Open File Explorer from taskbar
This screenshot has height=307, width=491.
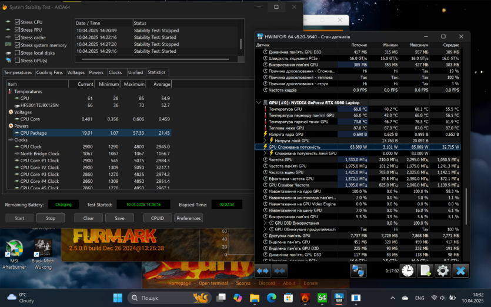click(255, 298)
